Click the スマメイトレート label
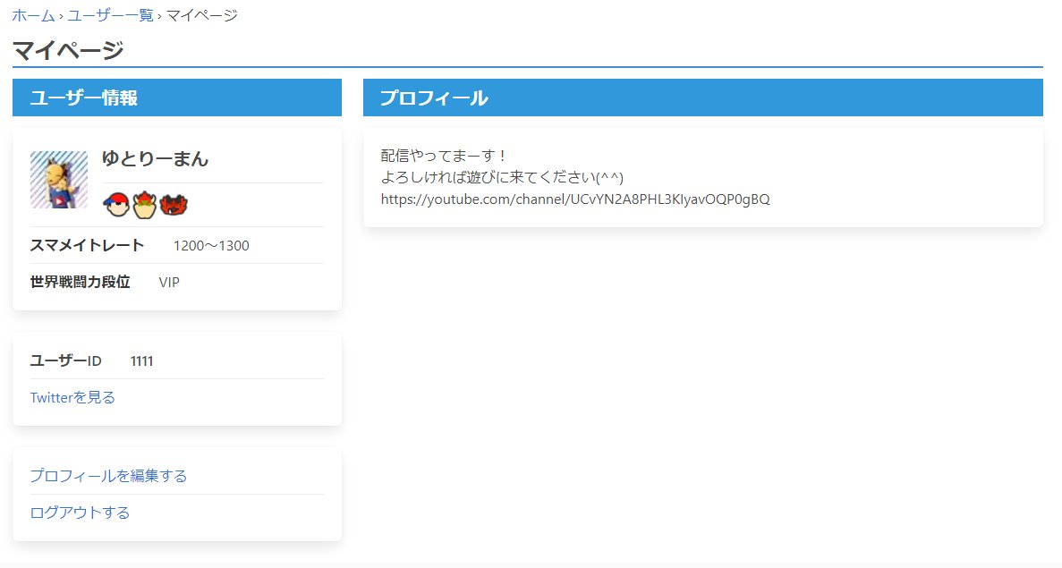1062x568 pixels. [x=87, y=245]
